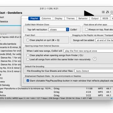Click the blue arrow in the status bar

pyautogui.click(x=111, y=98)
